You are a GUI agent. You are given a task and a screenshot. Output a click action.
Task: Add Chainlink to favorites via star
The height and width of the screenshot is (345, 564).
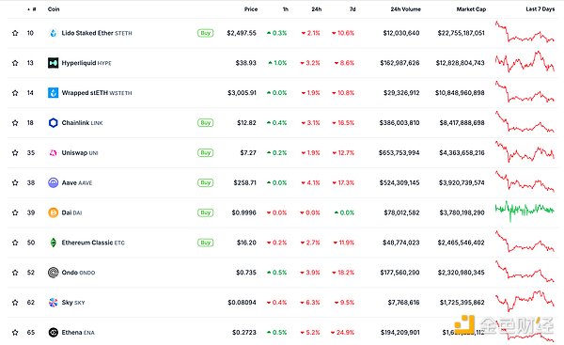[x=15, y=123]
